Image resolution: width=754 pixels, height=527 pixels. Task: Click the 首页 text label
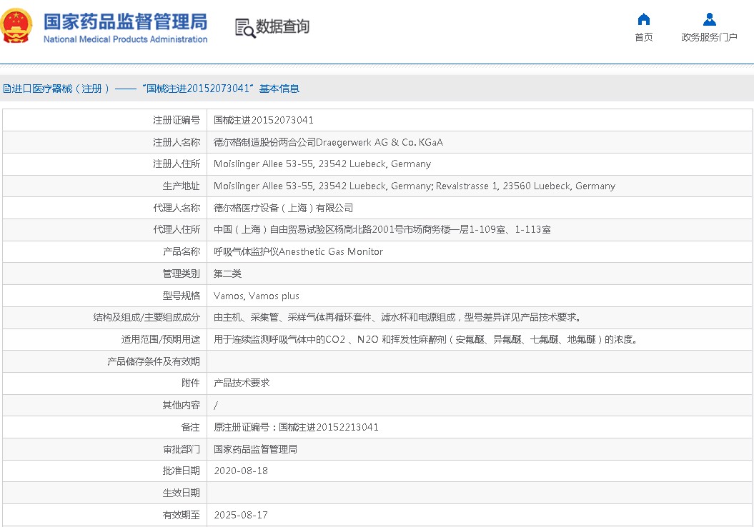point(643,36)
